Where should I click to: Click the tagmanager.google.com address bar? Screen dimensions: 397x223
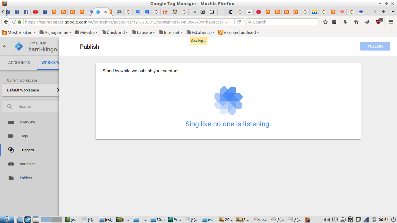tap(126, 22)
